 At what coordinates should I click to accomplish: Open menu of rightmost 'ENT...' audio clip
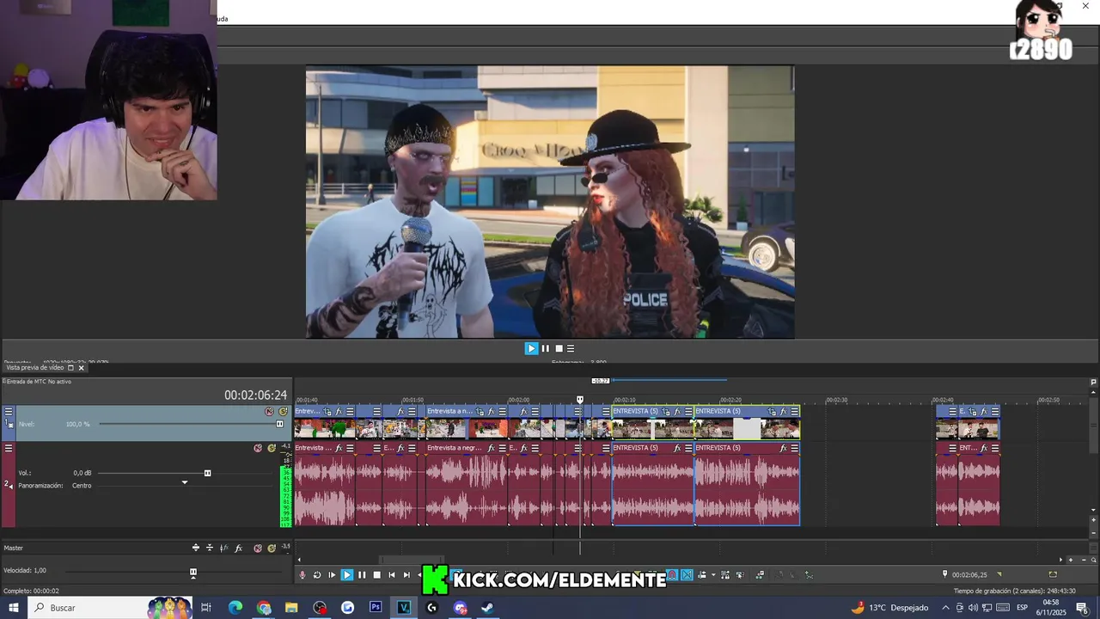(x=995, y=448)
